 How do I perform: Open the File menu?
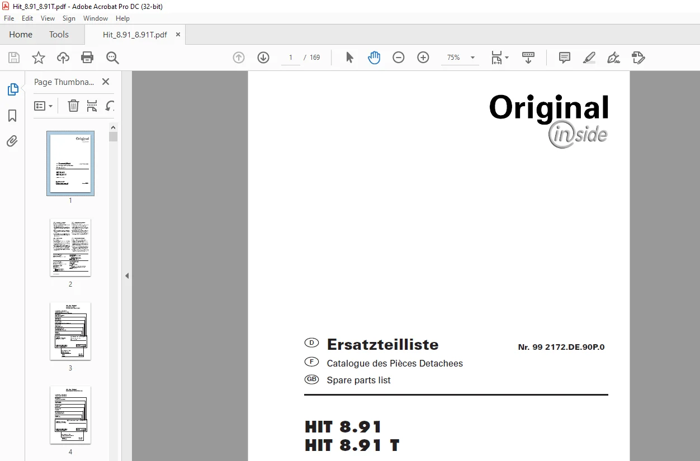tap(9, 18)
